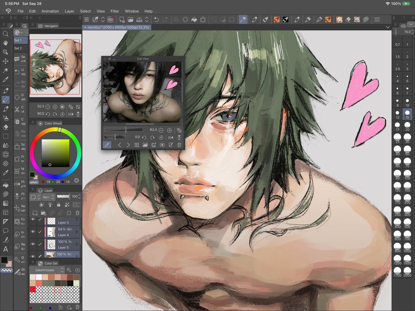Image resolution: width=415 pixels, height=311 pixels.
Task: Flip horizontal in Navigator panel
Action: (71, 114)
